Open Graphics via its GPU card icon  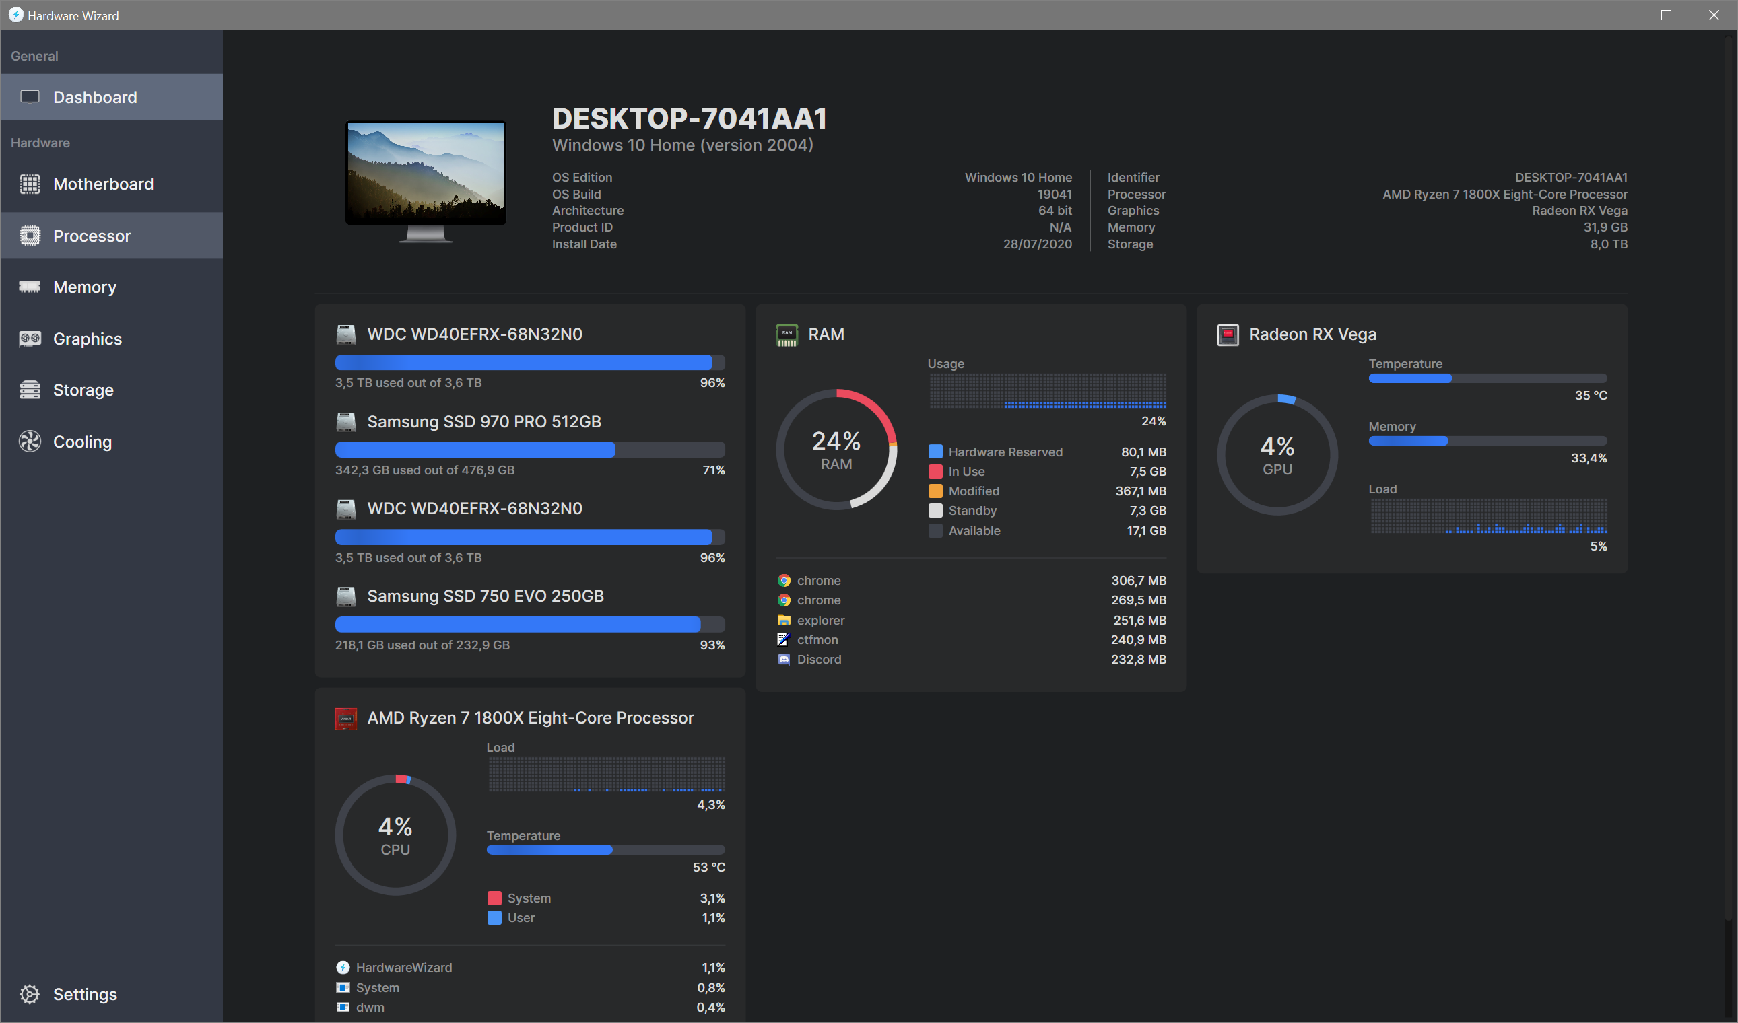(x=30, y=339)
